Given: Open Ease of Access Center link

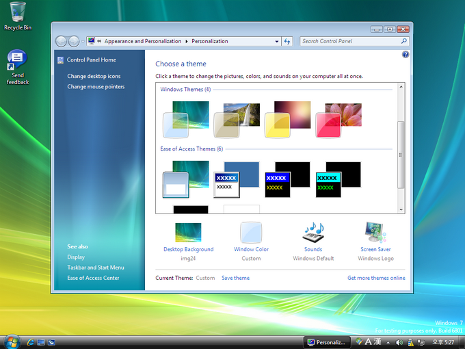Looking at the screenshot, I should click(93, 278).
